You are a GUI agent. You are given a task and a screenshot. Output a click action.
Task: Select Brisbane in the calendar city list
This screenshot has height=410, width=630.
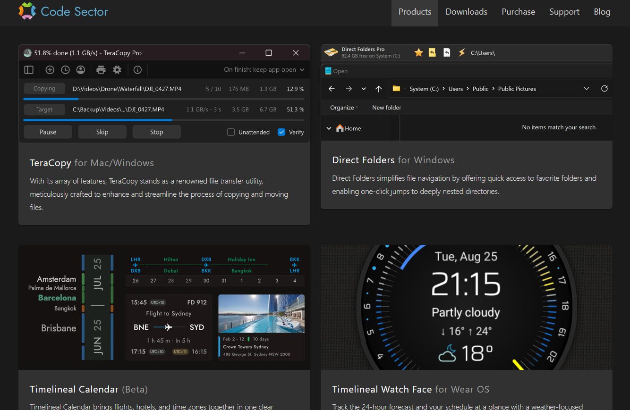[x=59, y=328]
